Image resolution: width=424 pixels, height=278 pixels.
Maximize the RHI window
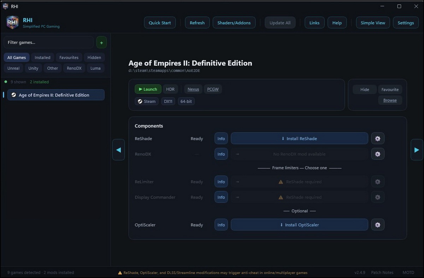pos(399,6)
